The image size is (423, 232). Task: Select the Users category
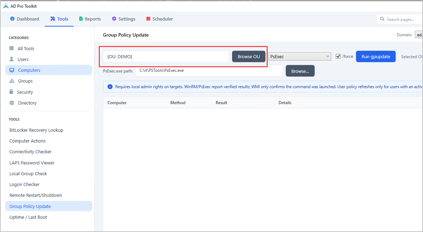(49, 59)
